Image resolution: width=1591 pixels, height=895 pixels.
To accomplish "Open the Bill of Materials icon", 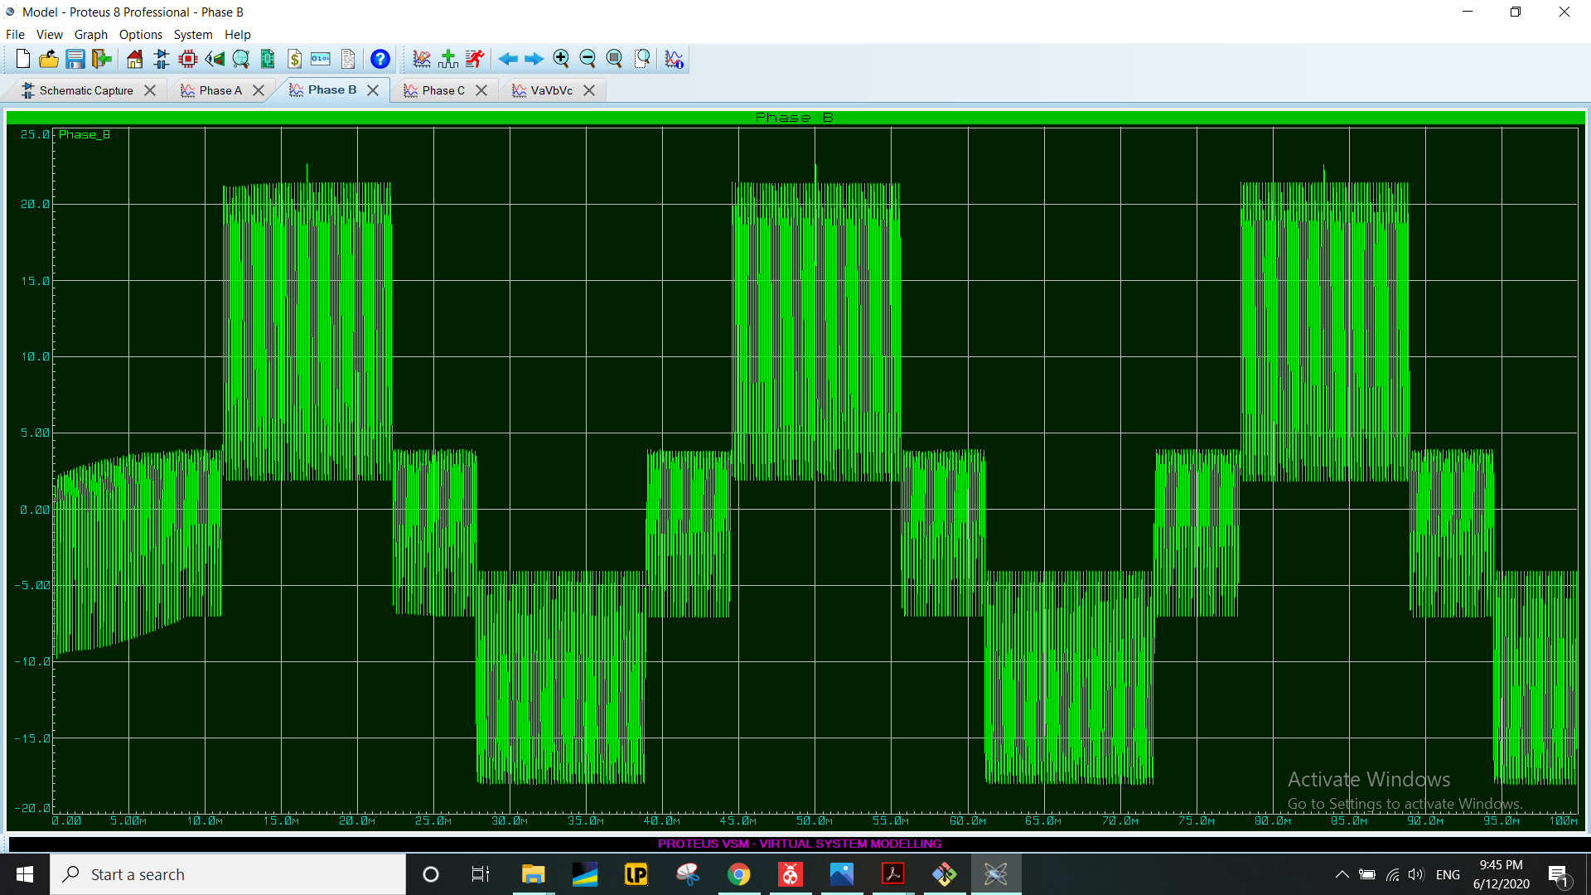I will 294,59.
